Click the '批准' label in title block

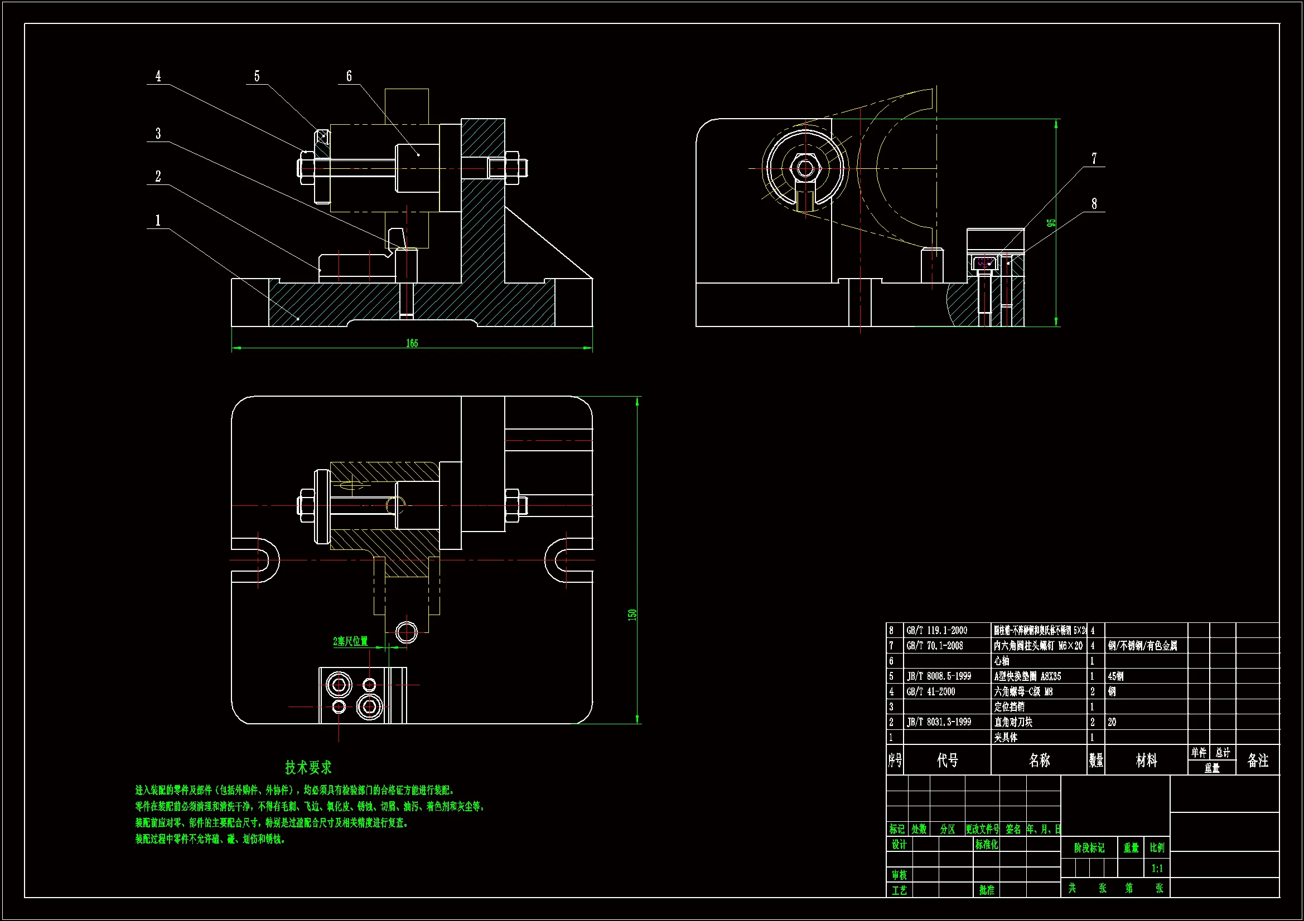click(x=987, y=890)
